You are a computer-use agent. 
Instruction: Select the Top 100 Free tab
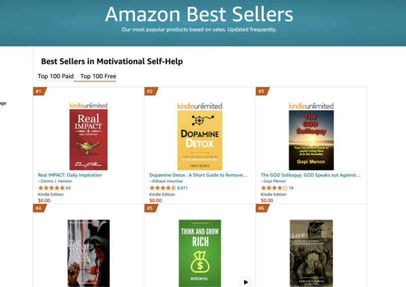98,77
